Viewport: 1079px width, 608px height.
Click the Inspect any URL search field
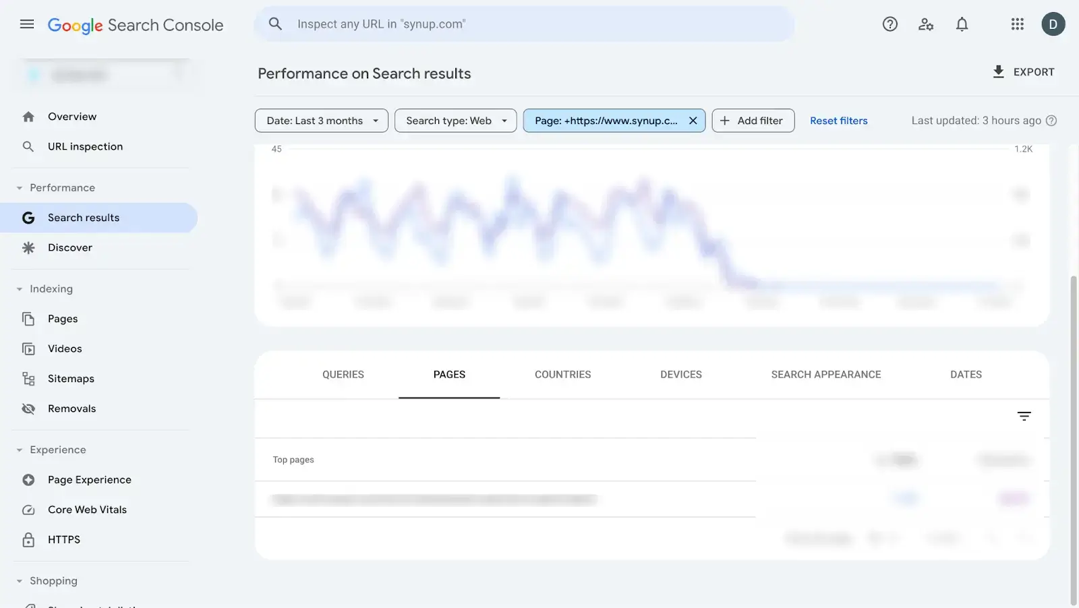524,24
